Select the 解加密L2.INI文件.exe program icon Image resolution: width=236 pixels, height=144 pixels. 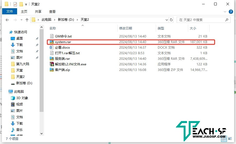tap(52, 64)
